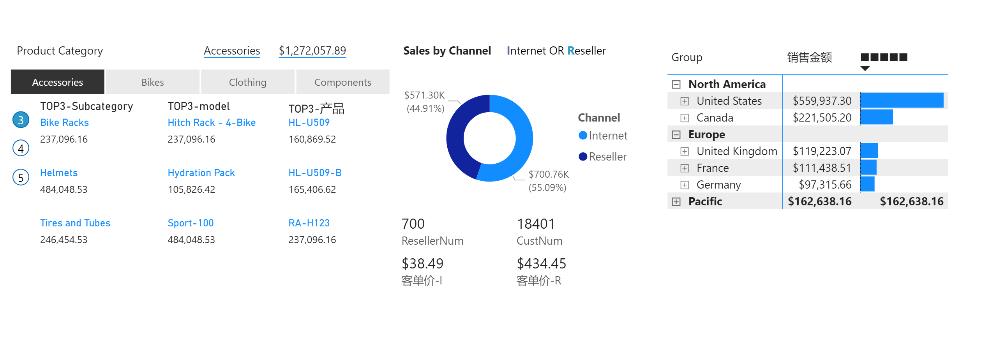The height and width of the screenshot is (353, 999).
Task: Open the Components category tab
Action: click(x=342, y=82)
